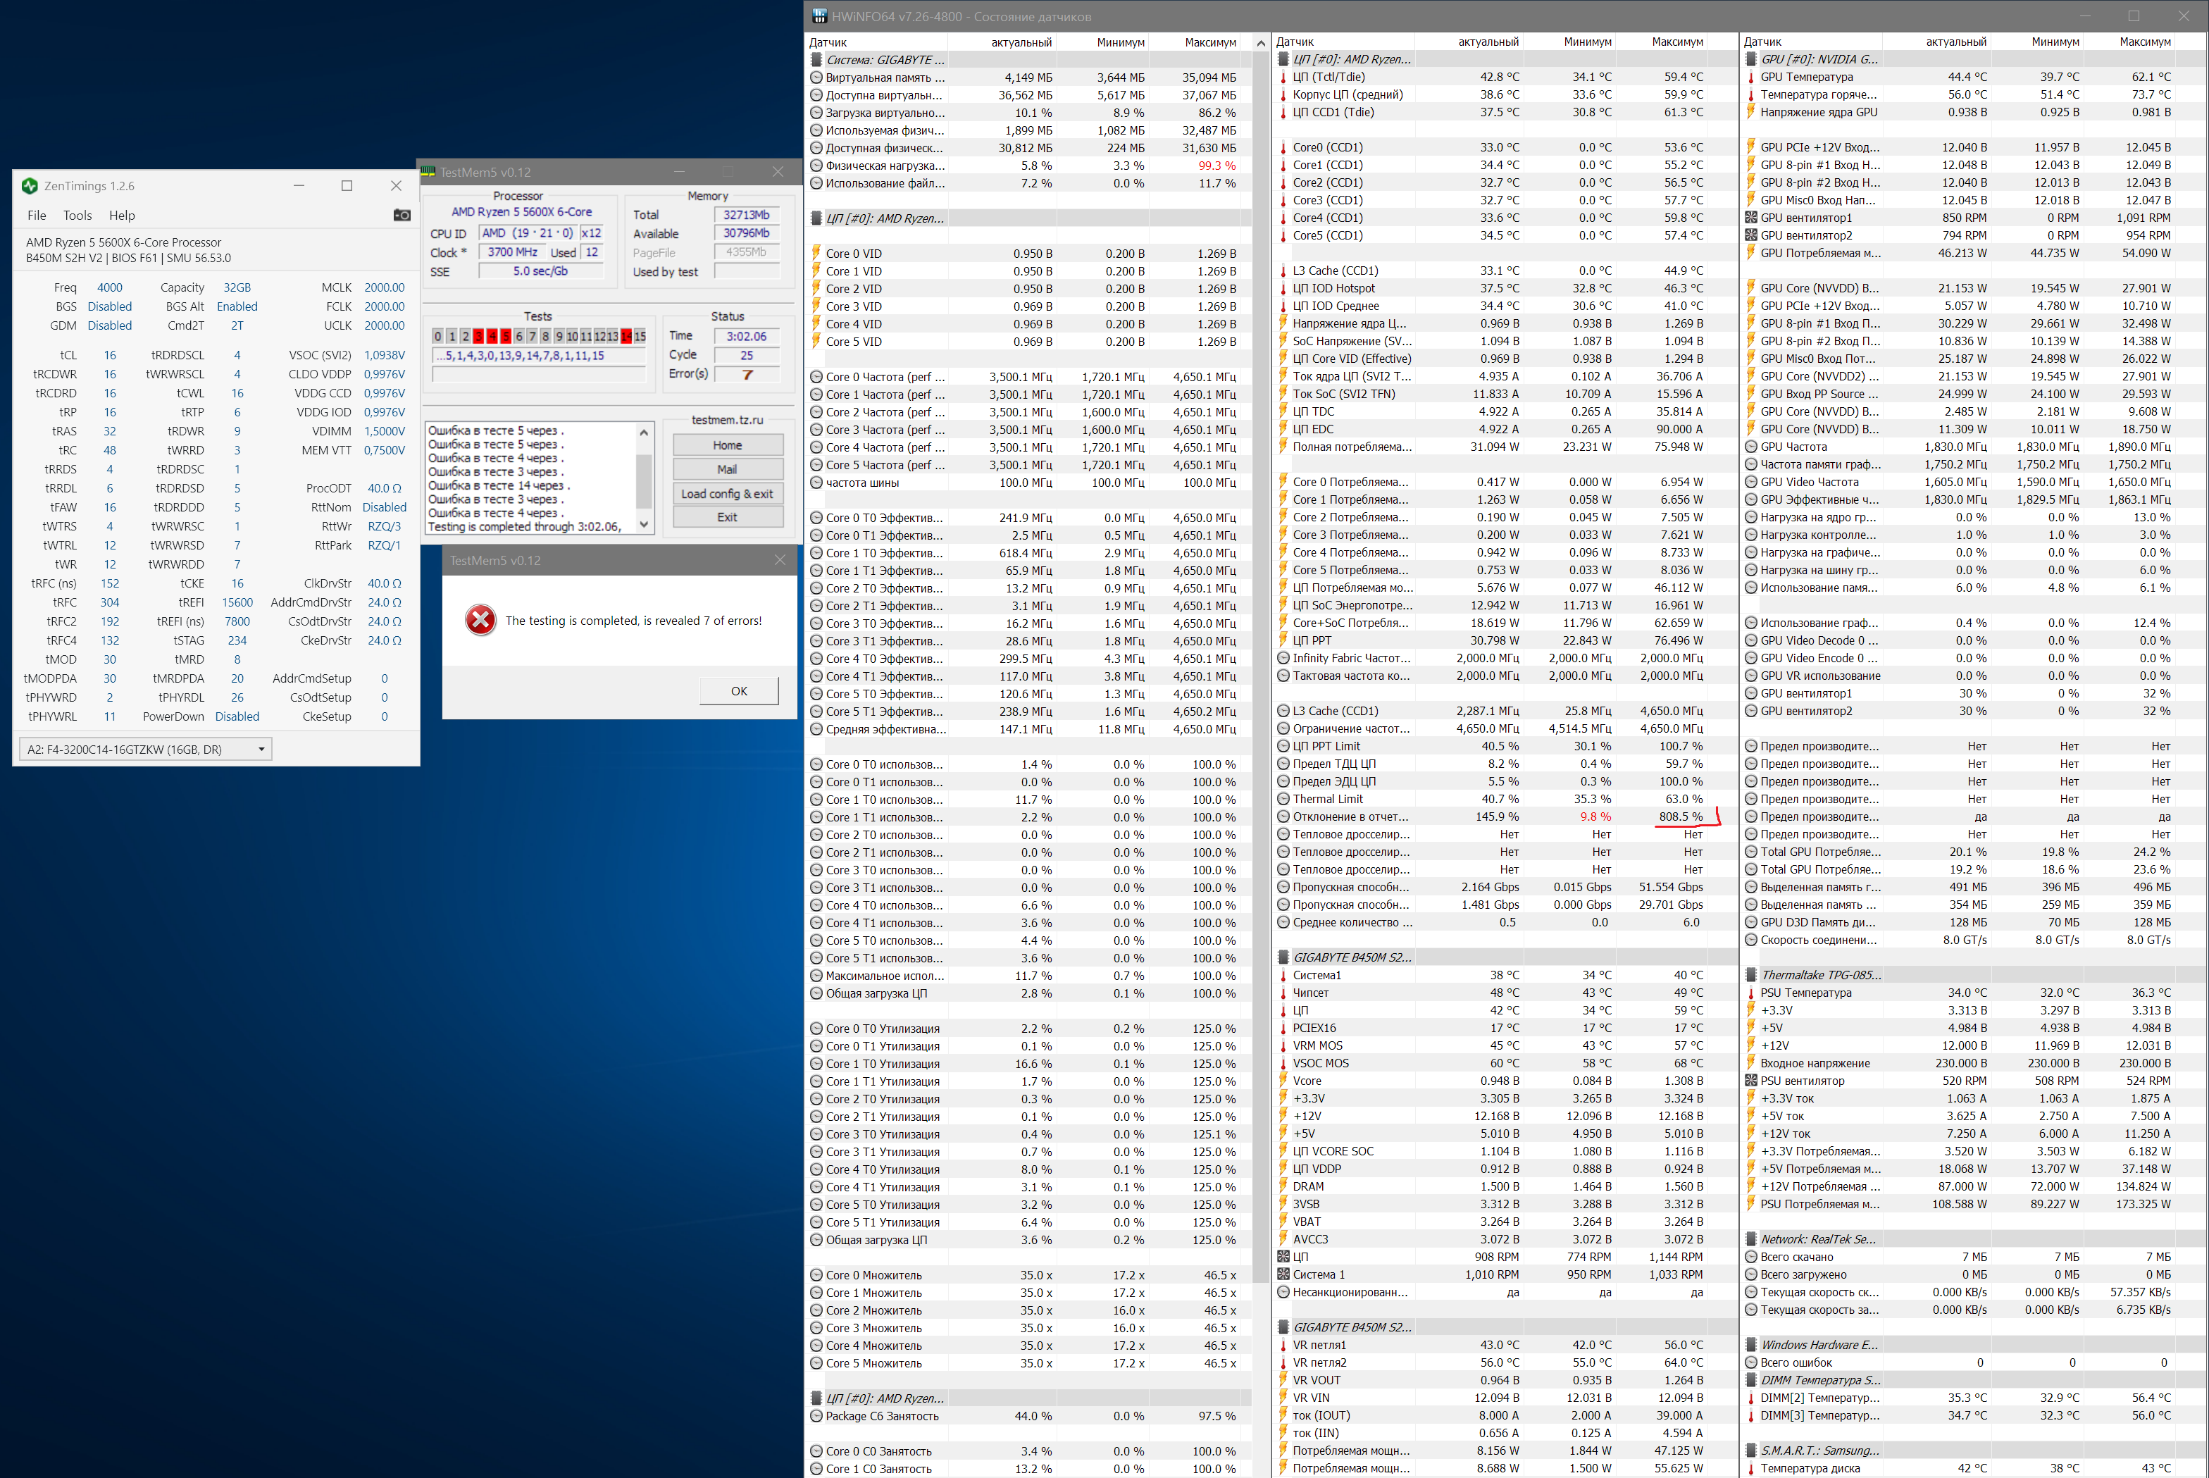Click the HWiNFO64 title bar app icon
Viewport: 2209px width, 1478px height.
point(819,16)
